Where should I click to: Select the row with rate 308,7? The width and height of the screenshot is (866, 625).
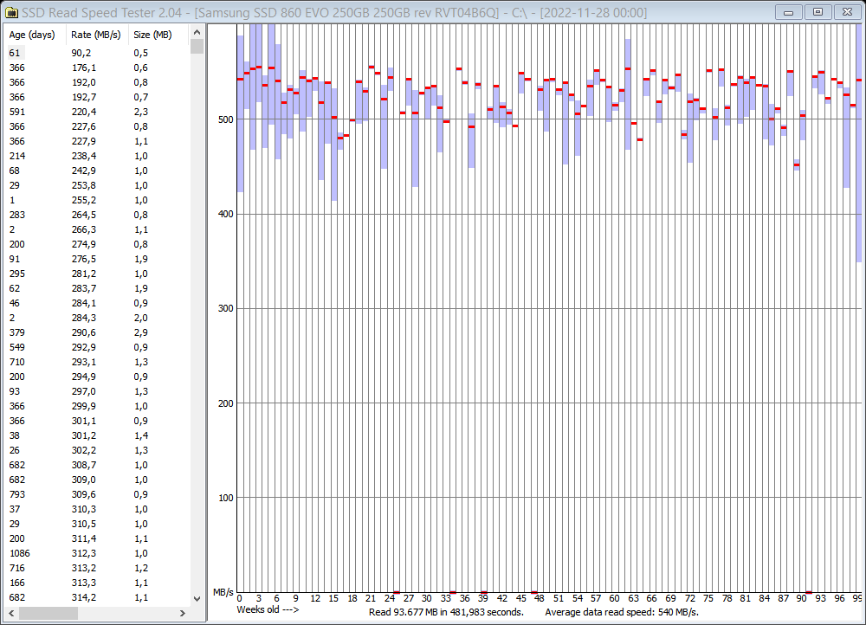97,465
